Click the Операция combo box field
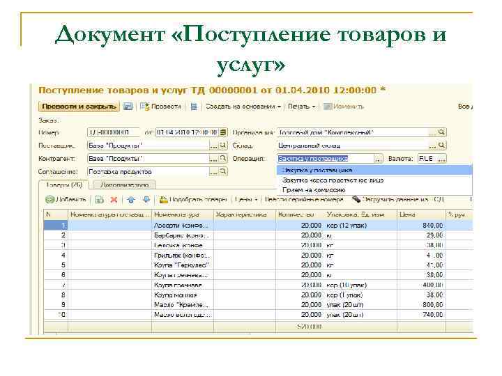 326,159
